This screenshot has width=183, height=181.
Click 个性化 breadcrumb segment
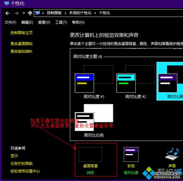pos(104,13)
